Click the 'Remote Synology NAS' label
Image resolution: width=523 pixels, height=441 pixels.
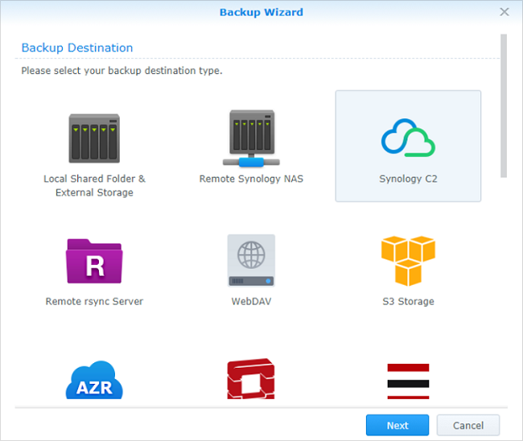pyautogui.click(x=251, y=179)
